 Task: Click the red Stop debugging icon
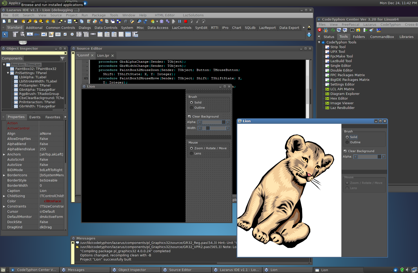(186, 21)
